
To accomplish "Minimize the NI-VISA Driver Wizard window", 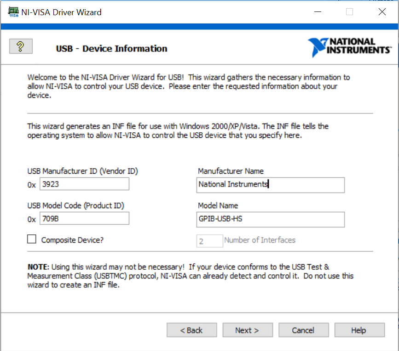I will point(317,12).
